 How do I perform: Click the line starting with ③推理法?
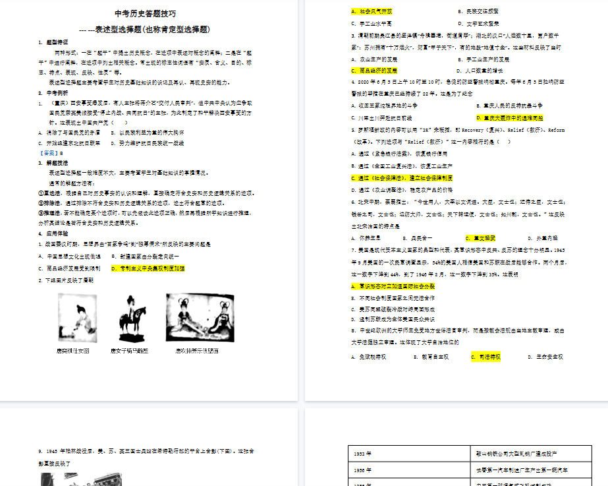(x=145, y=214)
